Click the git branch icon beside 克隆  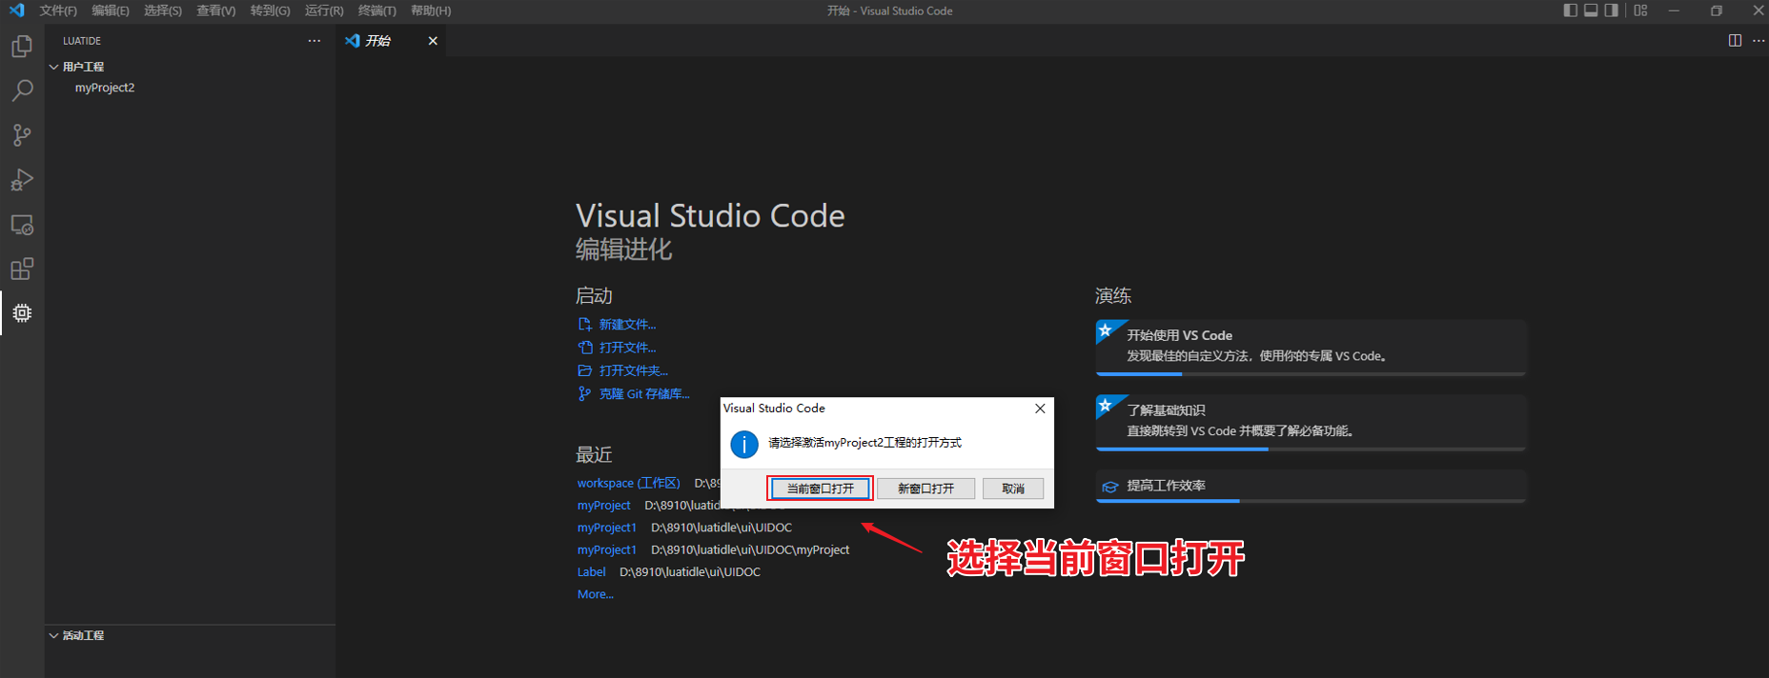585,393
